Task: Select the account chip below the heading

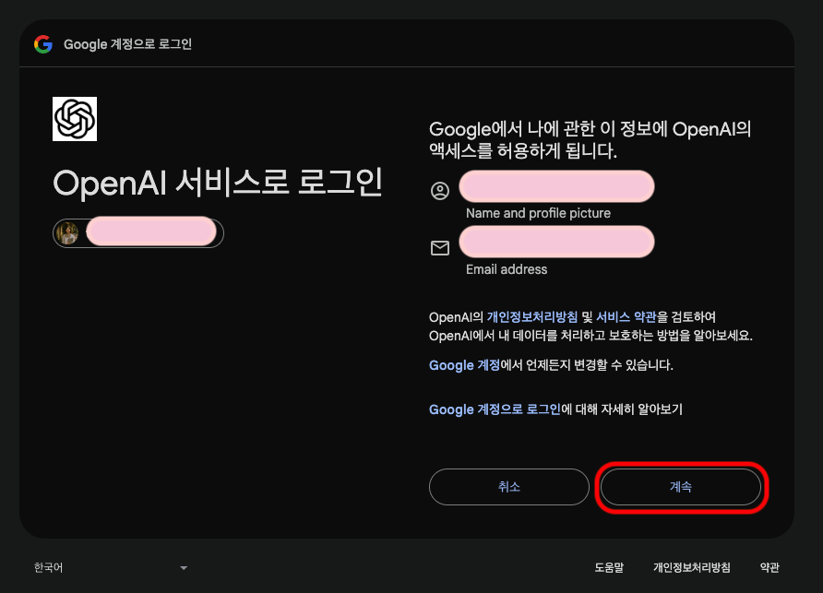Action: click(x=138, y=233)
